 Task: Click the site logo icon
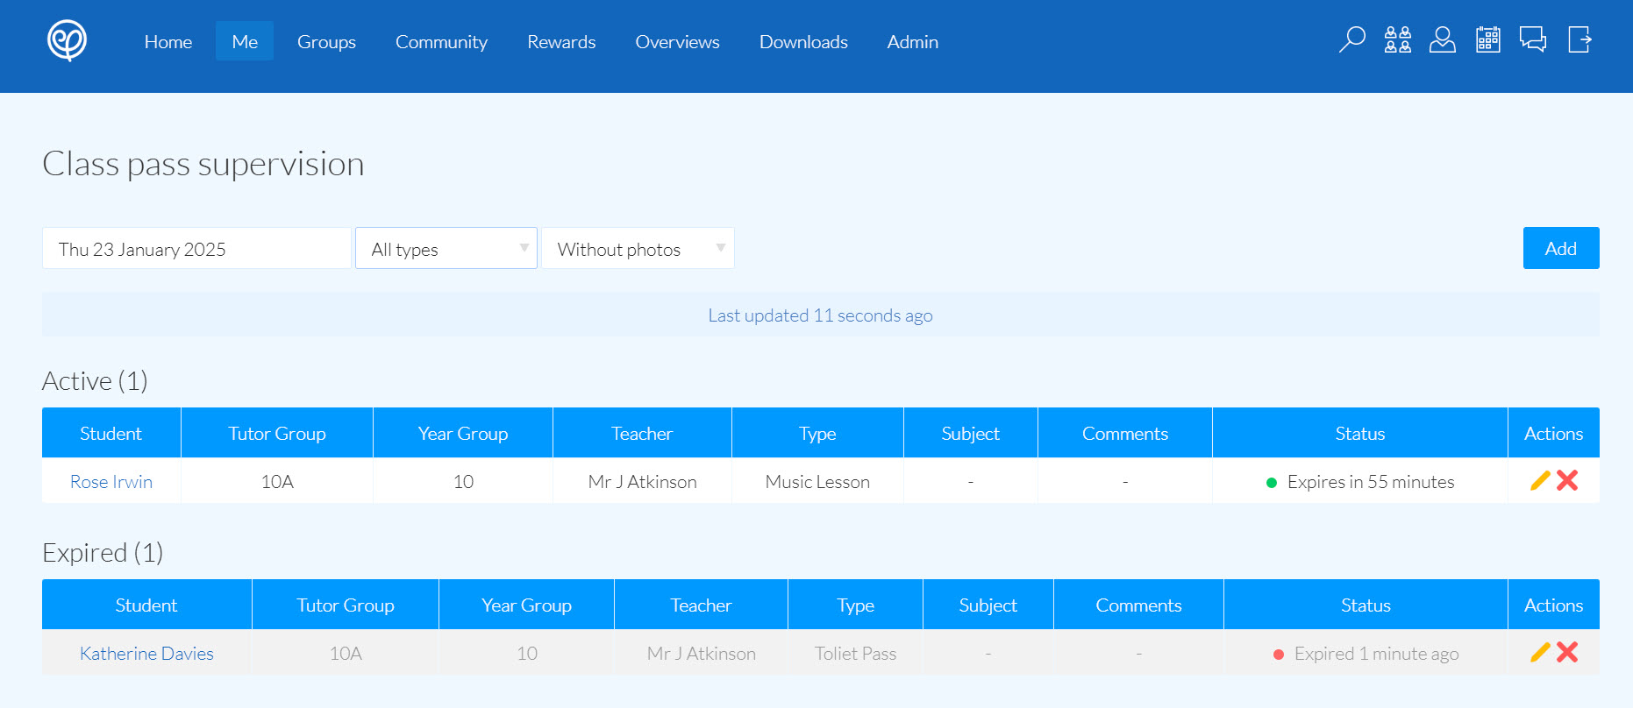click(x=67, y=40)
